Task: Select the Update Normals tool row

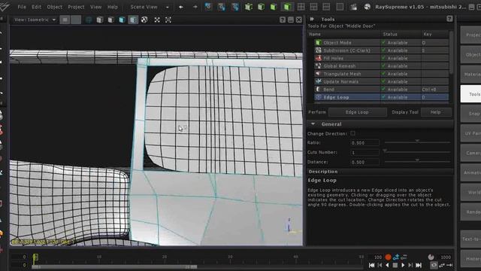Action: pos(381,81)
